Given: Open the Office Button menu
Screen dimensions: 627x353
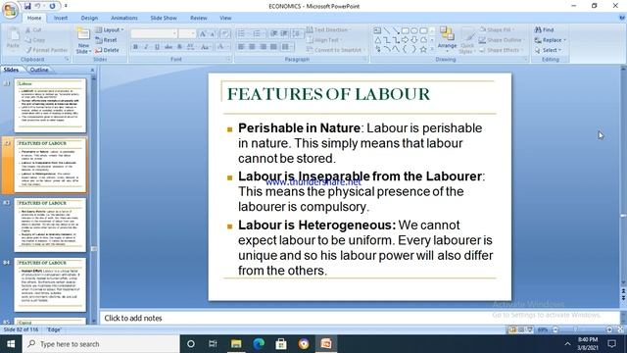Looking at the screenshot, I should tap(11, 10).
